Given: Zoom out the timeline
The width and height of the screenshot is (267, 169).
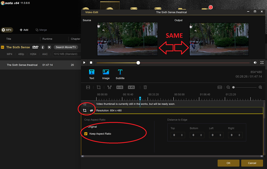Looking at the screenshot, I should (228, 87).
